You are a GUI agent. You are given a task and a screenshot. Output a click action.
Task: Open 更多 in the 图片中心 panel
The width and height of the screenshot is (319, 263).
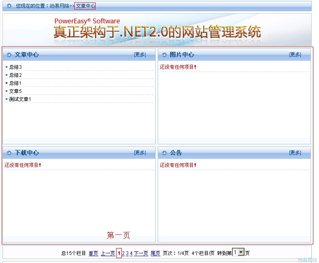tap(295, 55)
